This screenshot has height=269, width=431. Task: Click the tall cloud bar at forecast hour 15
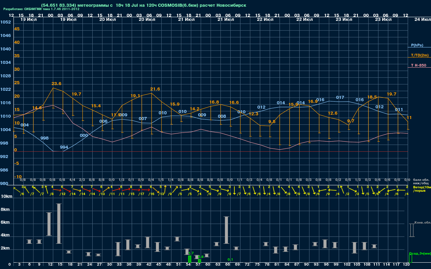coord(59,224)
